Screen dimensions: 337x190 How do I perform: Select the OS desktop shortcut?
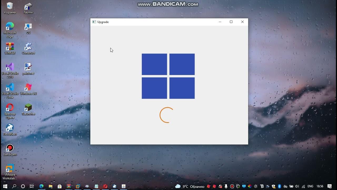coord(28,28)
